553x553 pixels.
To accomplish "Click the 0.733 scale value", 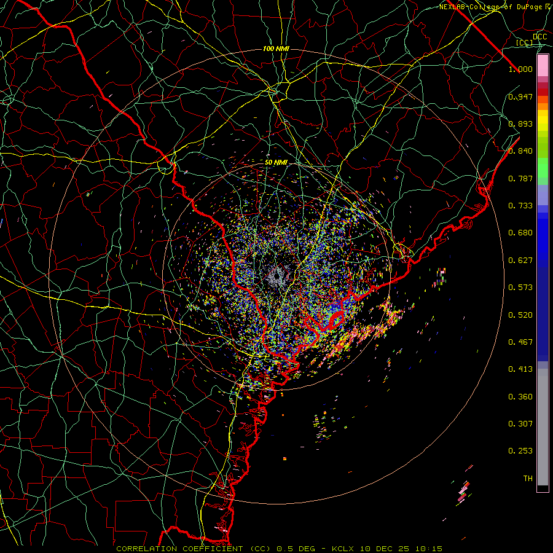I will coord(520,206).
